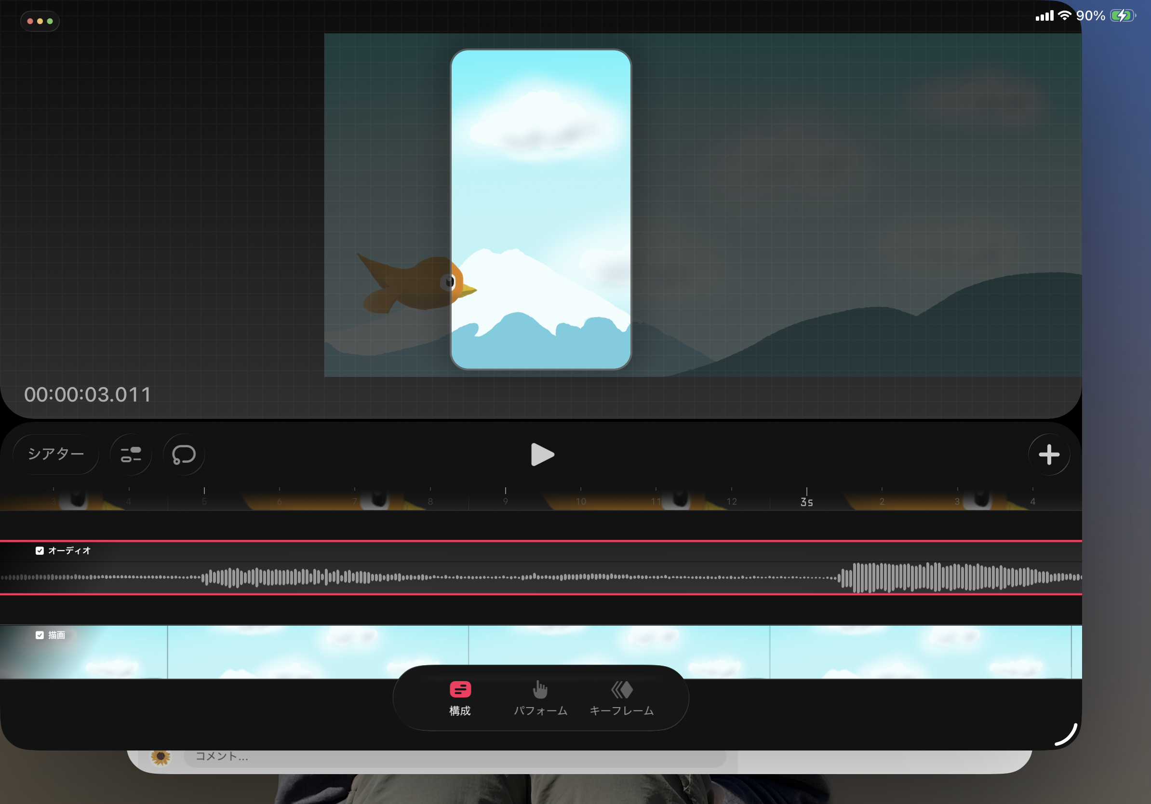Uncheck the オーディオ track checkbox
This screenshot has width=1151, height=804.
[x=40, y=550]
